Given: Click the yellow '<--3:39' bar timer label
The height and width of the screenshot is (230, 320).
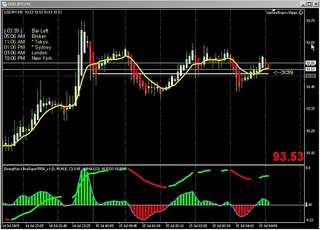Looking at the screenshot, I should 283,72.
